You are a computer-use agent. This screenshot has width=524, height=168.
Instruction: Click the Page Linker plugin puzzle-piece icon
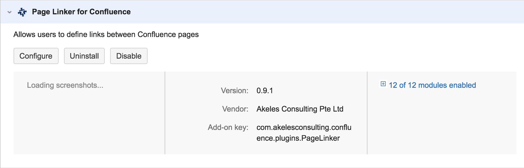[22, 12]
